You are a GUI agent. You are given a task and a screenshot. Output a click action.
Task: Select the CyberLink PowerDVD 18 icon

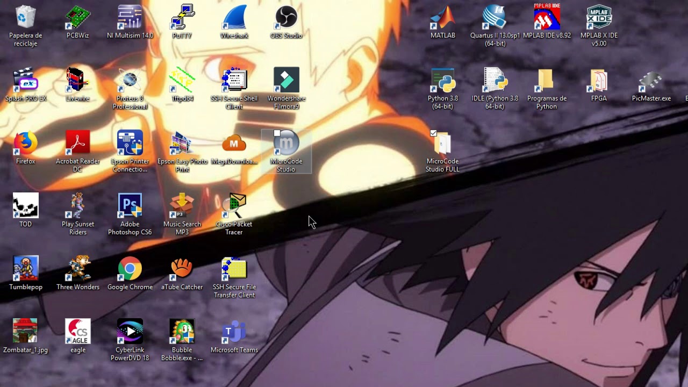tap(130, 332)
